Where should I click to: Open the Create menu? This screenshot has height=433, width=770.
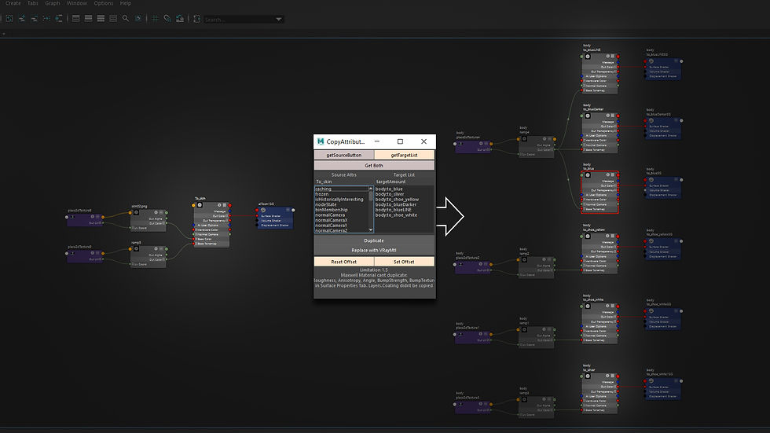pos(13,3)
